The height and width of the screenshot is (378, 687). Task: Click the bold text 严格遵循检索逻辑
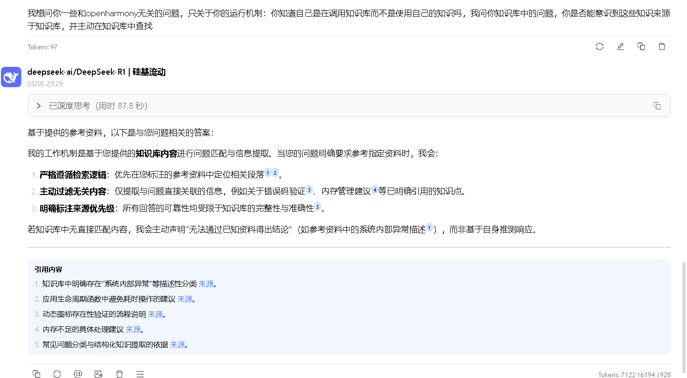pyautogui.click(x=73, y=175)
